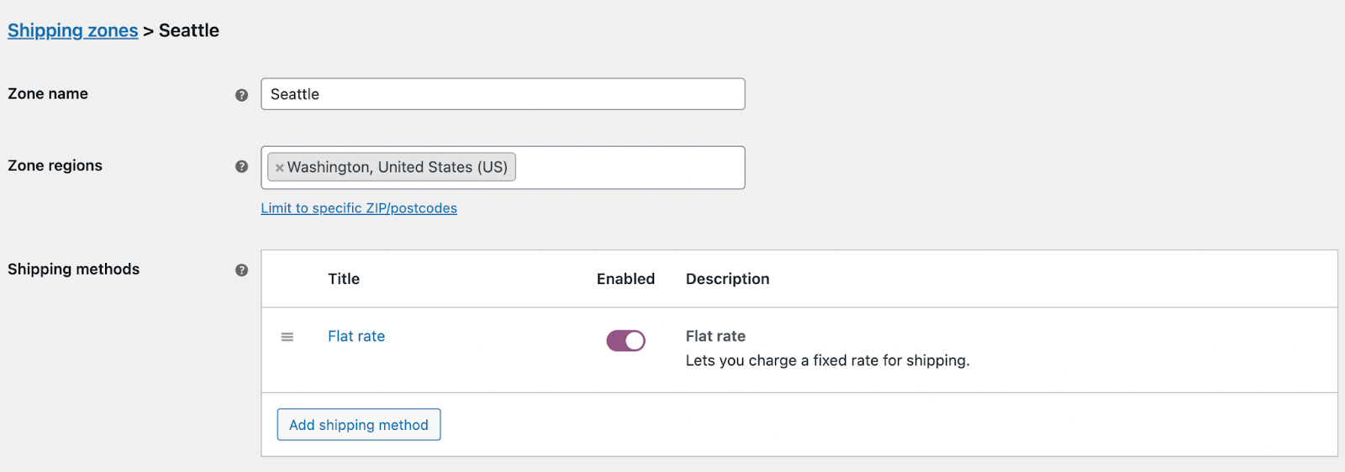
Task: Click into the Zone name field
Action: tap(503, 94)
